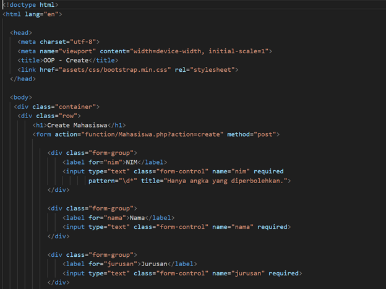Screen dimensions: 386x289
Task: Click the doctype html declaration line
Action: pyautogui.click(x=32, y=4)
